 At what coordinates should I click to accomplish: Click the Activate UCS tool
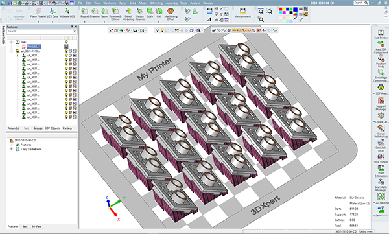67,13
